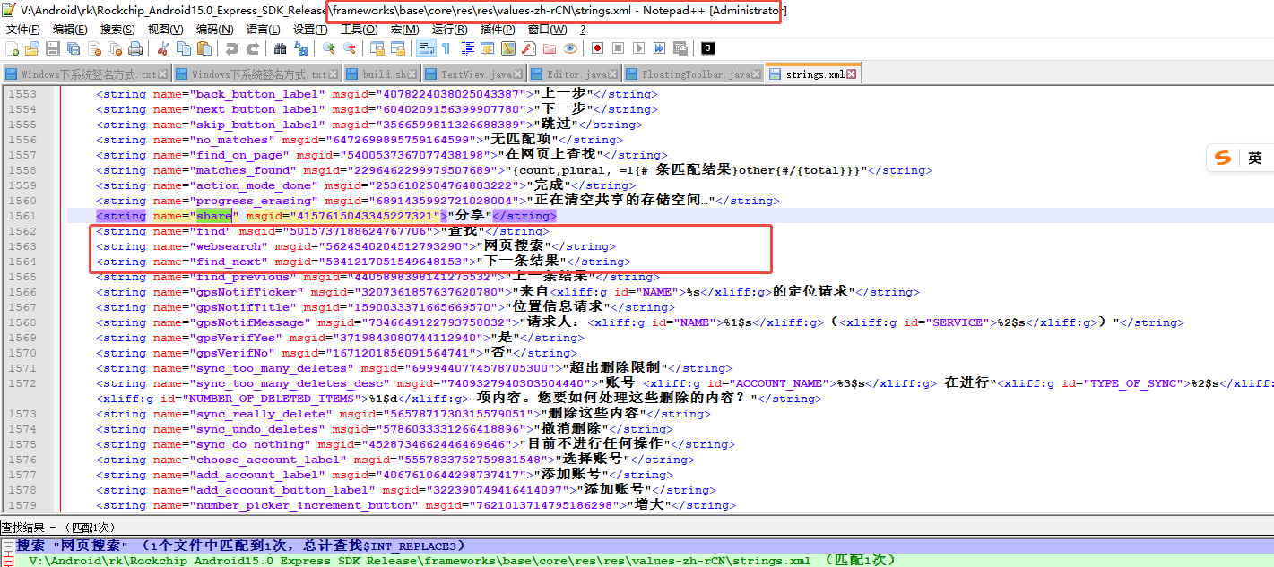Switch to the build.sh tab
The image size is (1274, 567).
point(382,74)
